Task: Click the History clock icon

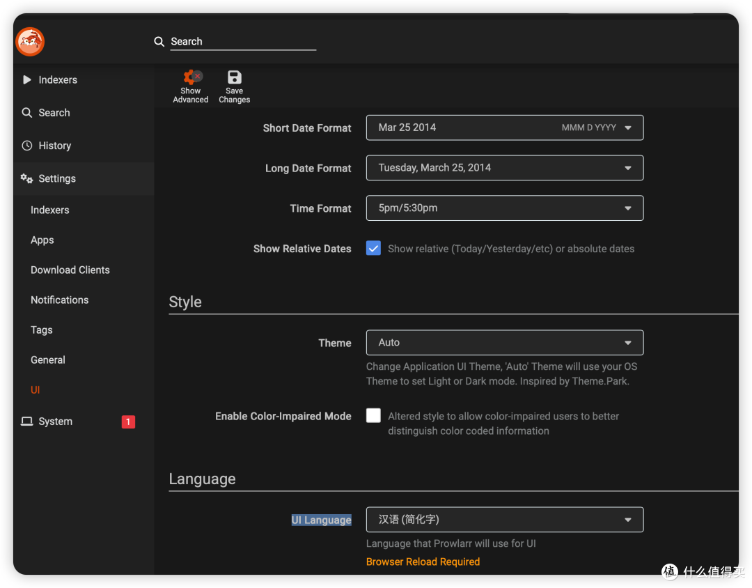Action: (x=27, y=146)
